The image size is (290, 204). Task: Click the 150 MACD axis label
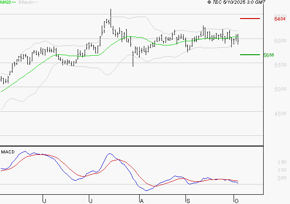(x=281, y=163)
